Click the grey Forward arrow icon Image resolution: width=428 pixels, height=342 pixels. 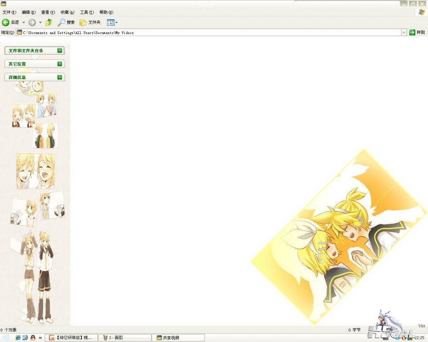tap(32, 22)
